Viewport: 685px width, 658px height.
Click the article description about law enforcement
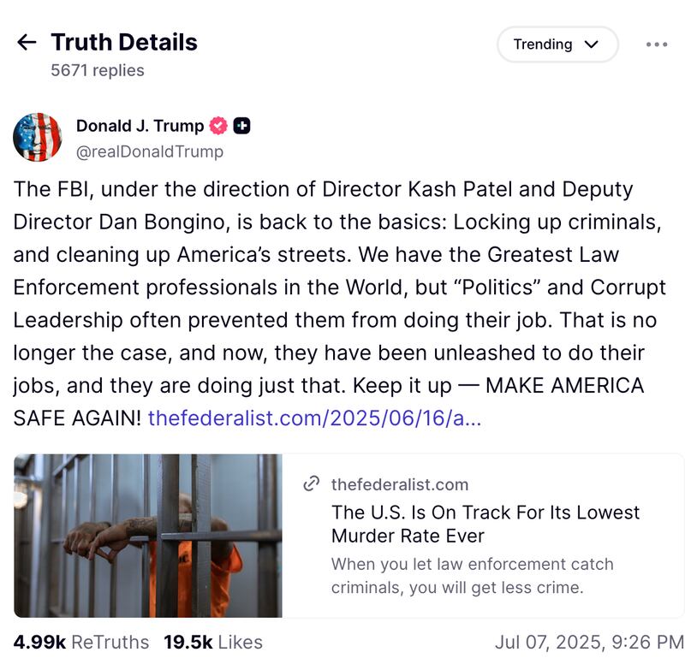click(473, 575)
